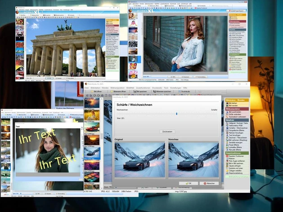283x212 pixels.
Task: Click img-12367.jpg in front window status bar
Action: pos(181,191)
